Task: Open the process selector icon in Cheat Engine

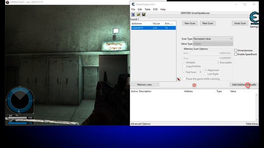Action: coord(133,15)
